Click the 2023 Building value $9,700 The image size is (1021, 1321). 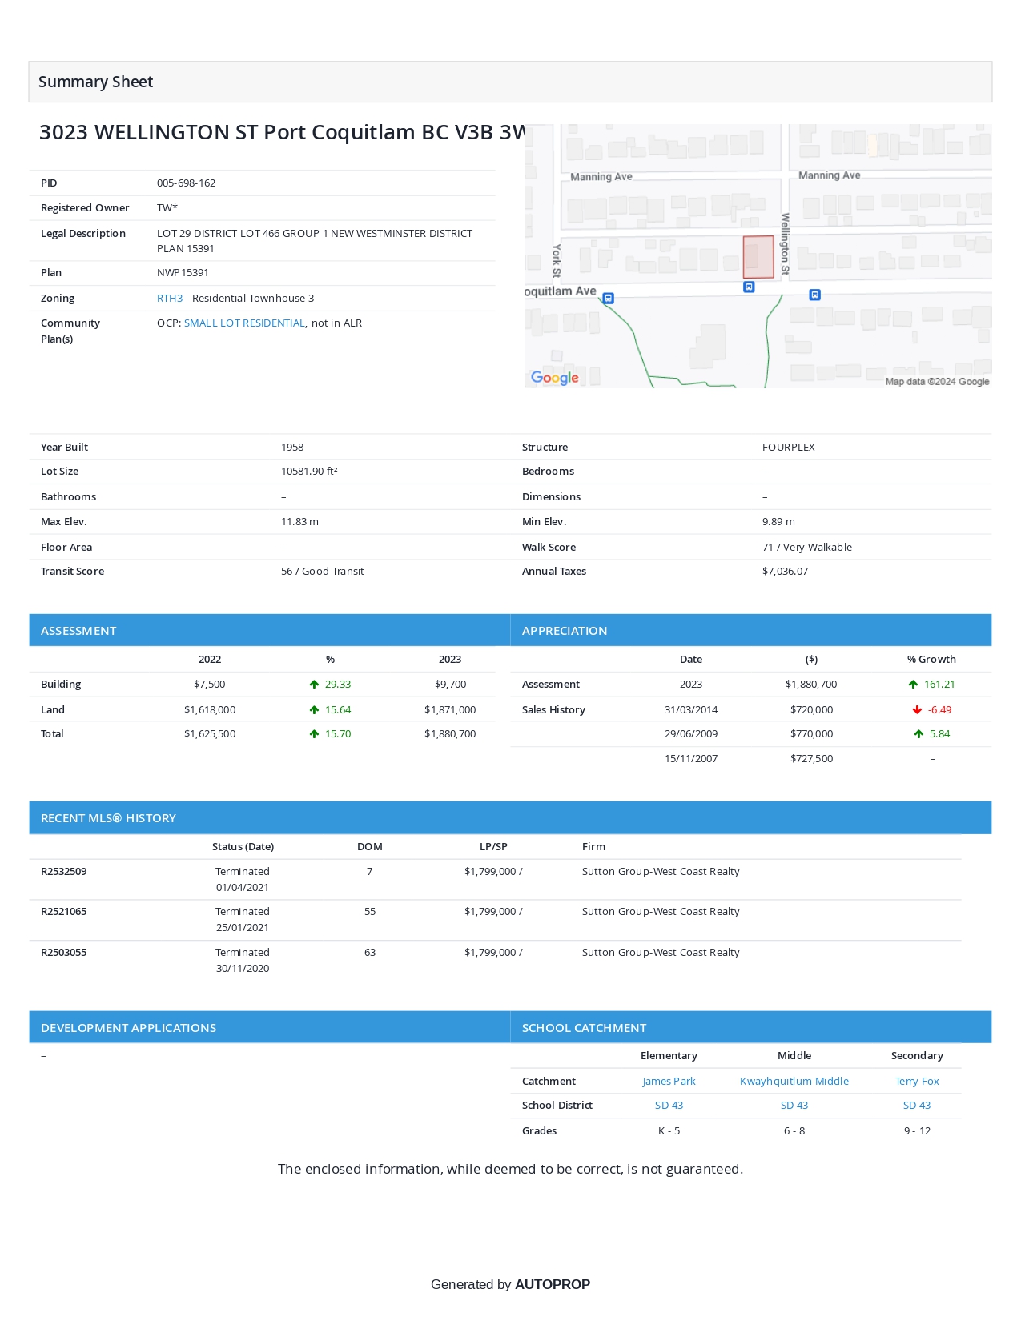[450, 685]
